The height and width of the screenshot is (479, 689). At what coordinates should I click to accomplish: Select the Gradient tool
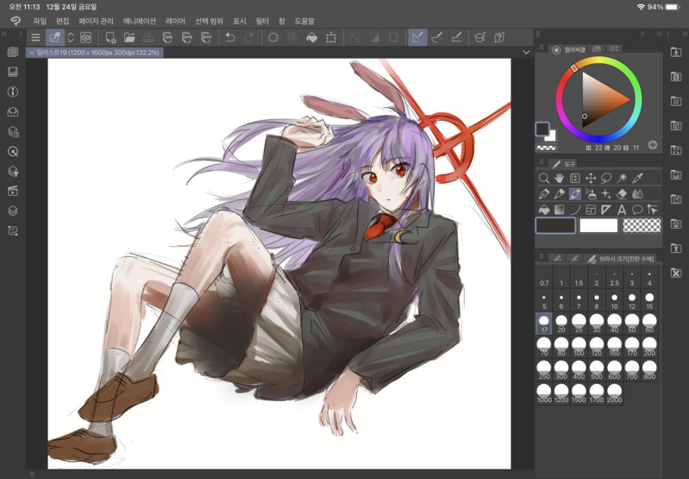click(559, 210)
